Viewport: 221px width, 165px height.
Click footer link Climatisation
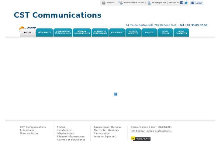[x=102, y=134]
